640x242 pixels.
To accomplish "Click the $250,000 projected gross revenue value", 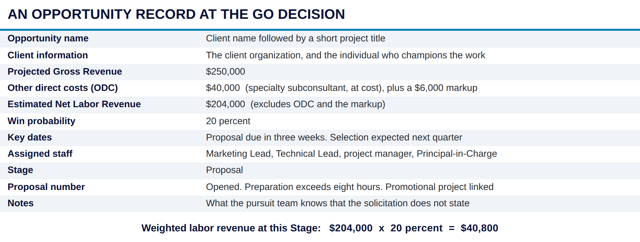I will [225, 71].
